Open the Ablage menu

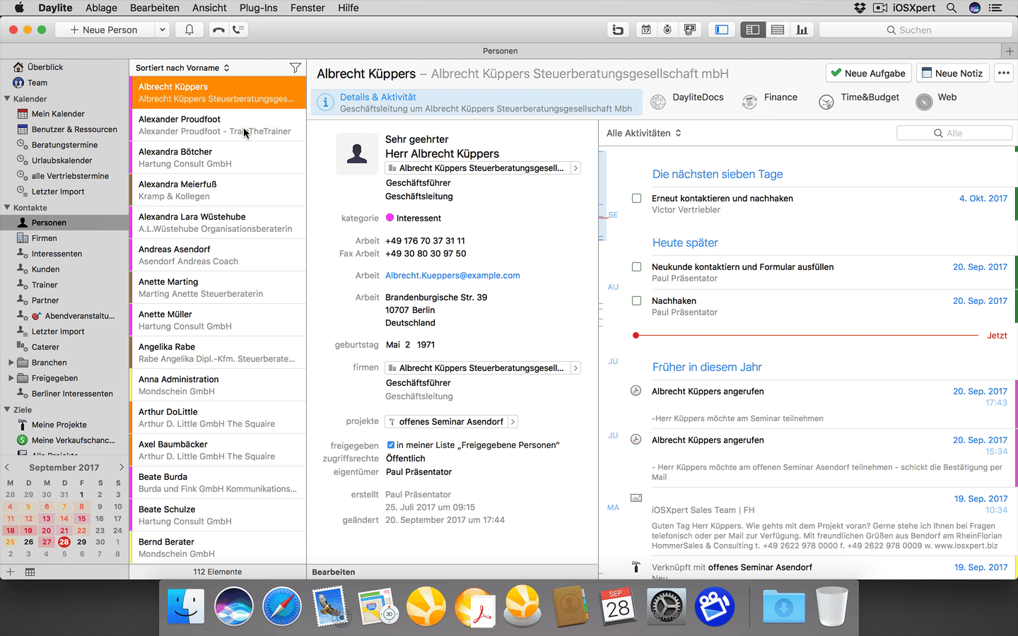click(x=101, y=8)
